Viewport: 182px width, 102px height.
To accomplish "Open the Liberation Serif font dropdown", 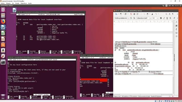I will 150,18.
